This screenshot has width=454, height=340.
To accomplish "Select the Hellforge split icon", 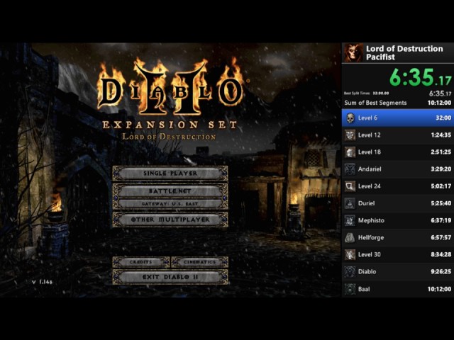I will (x=350, y=237).
